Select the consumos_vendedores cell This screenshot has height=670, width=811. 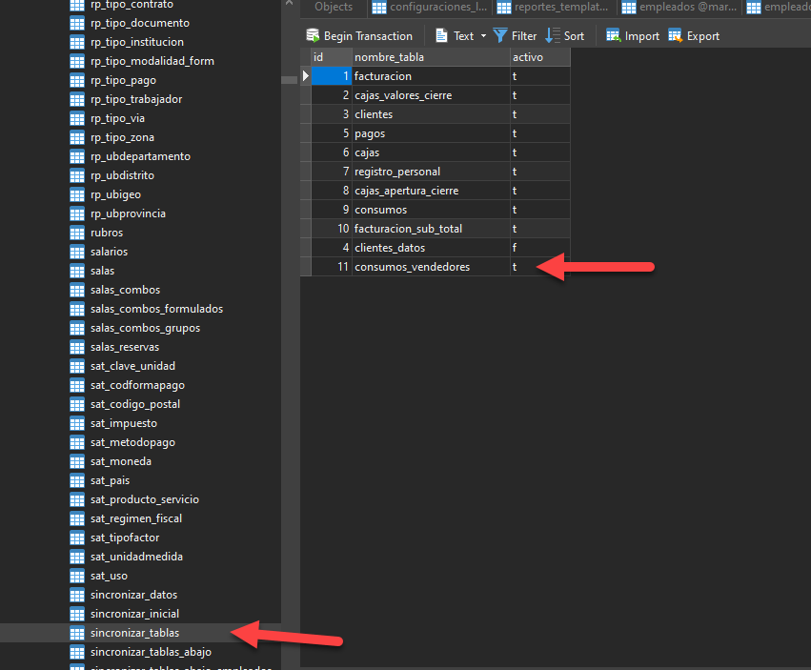(x=429, y=267)
